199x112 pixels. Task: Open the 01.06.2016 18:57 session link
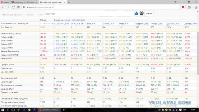tap(78, 24)
